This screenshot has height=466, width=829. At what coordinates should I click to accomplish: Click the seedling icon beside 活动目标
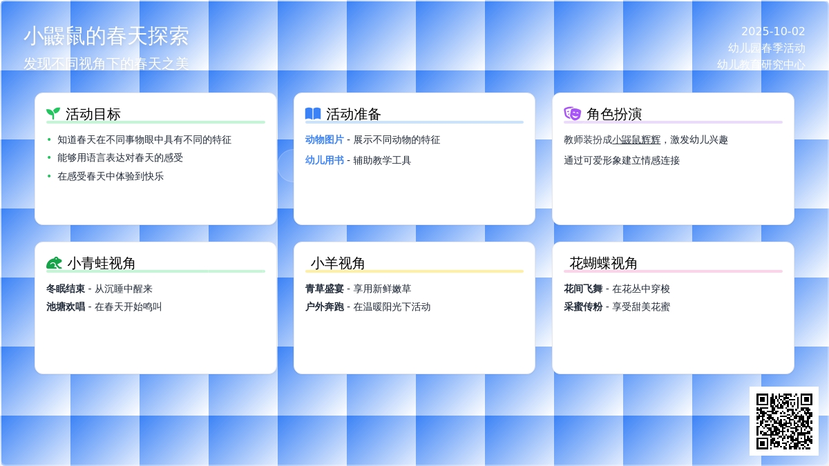point(53,114)
